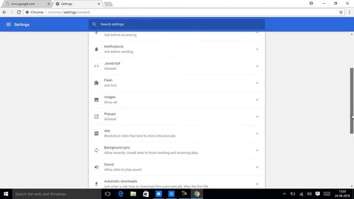Expand the Images settings row arrow
Screen dimensions: 354x199
click(257, 99)
